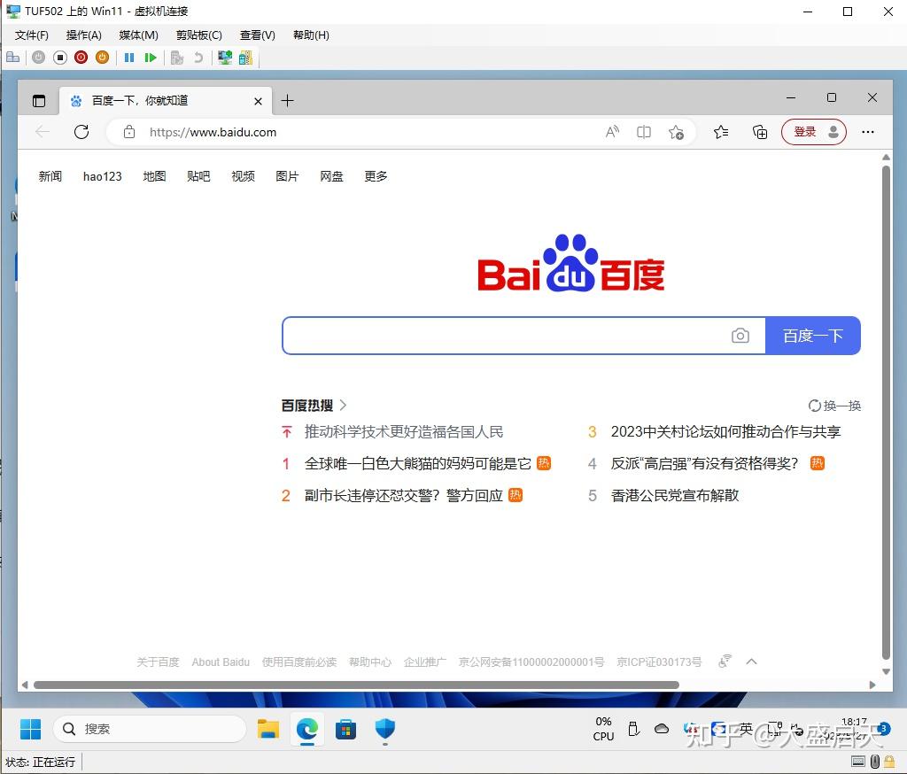Click the Immersive reader icon in the address bar
This screenshot has width=907, height=774.
(x=643, y=132)
